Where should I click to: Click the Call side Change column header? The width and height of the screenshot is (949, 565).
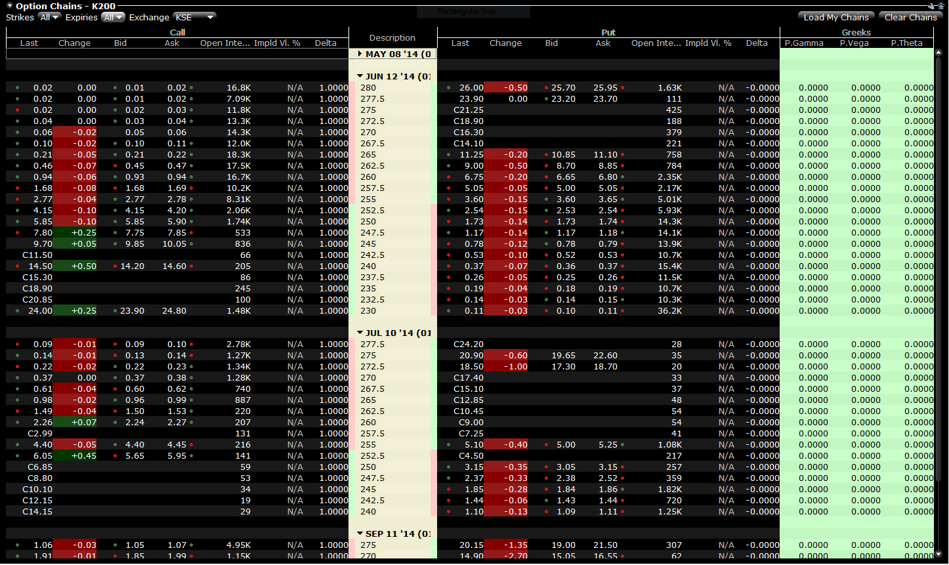point(75,43)
